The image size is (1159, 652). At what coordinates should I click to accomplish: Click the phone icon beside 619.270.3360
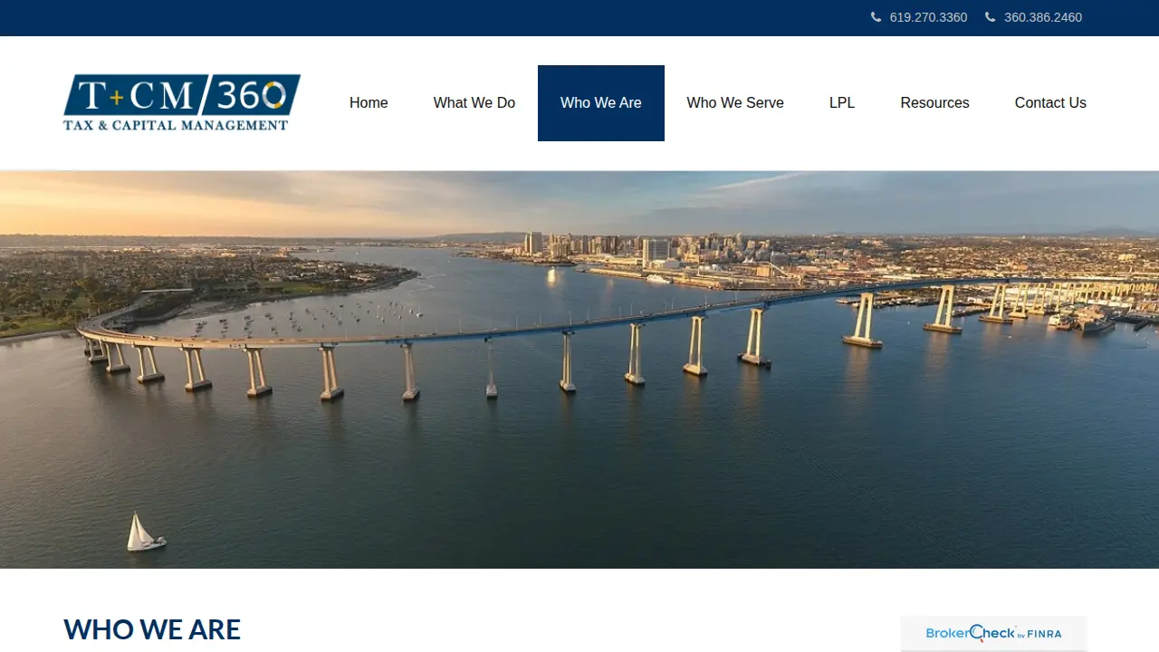[x=876, y=17]
